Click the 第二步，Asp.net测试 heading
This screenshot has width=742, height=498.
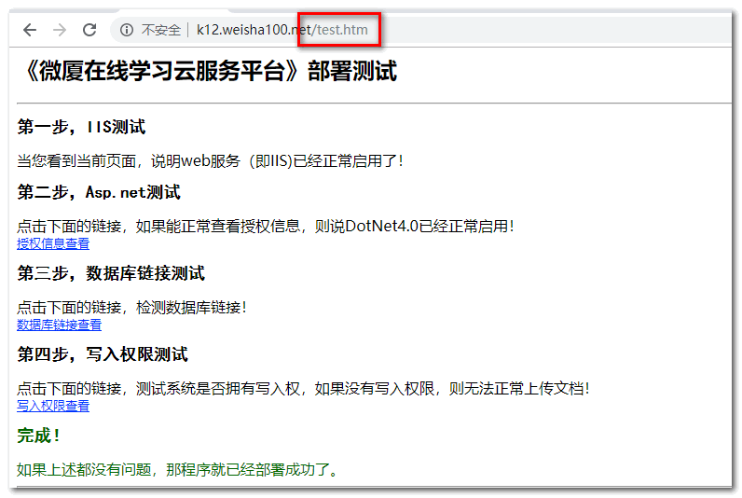(x=99, y=192)
